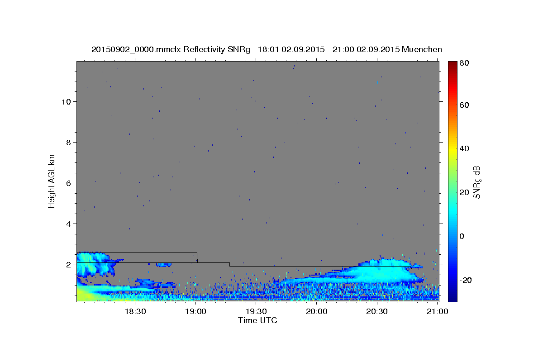Click the 19:30 time tick label
The height and width of the screenshot is (362, 543).
(256, 312)
